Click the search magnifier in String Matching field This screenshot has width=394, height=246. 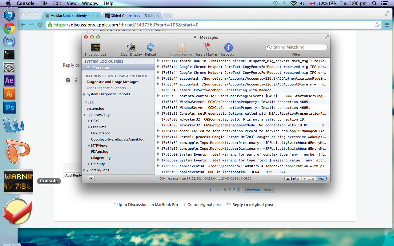coord(270,47)
